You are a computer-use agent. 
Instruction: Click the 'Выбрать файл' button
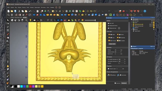pos(112,44)
